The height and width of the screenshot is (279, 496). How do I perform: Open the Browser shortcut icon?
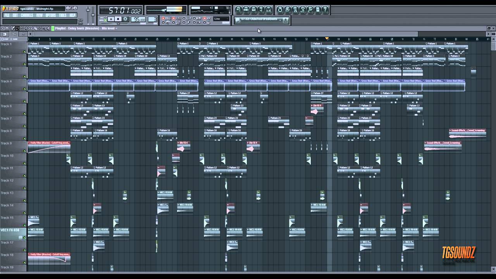(x=261, y=10)
